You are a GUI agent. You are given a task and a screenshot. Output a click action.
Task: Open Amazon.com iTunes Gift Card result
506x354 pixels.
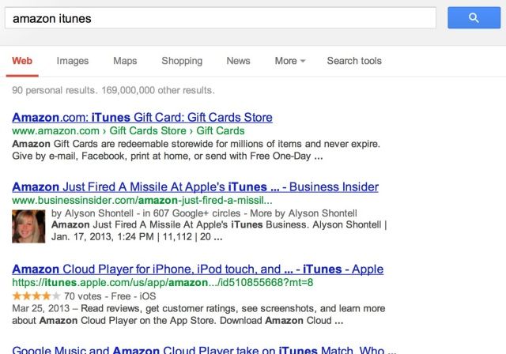pyautogui.click(x=142, y=117)
